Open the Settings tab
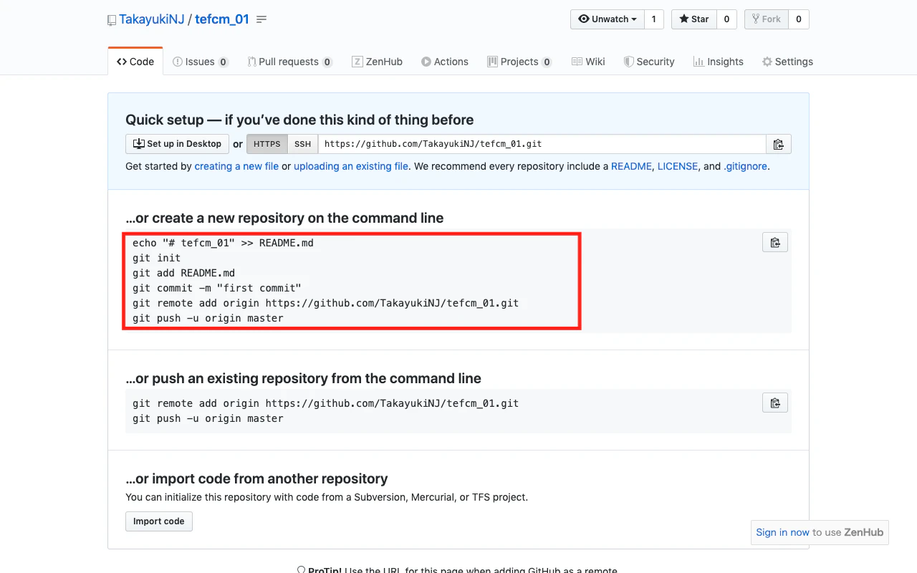 tap(787, 62)
